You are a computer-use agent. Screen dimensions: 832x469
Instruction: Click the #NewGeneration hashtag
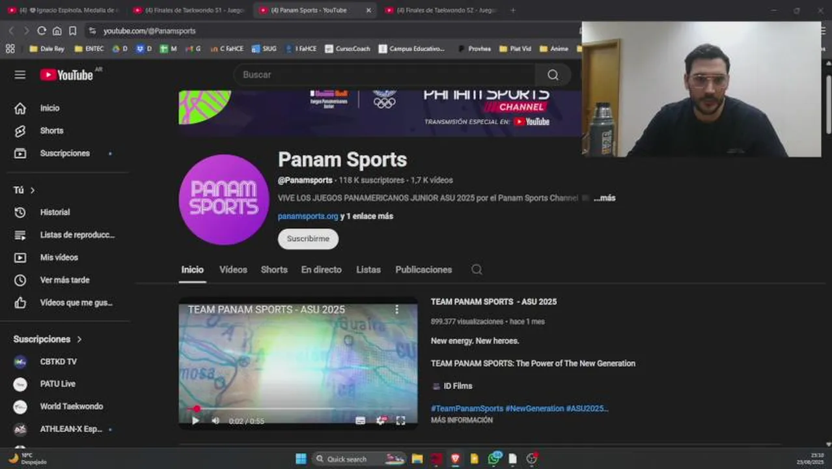click(x=534, y=409)
